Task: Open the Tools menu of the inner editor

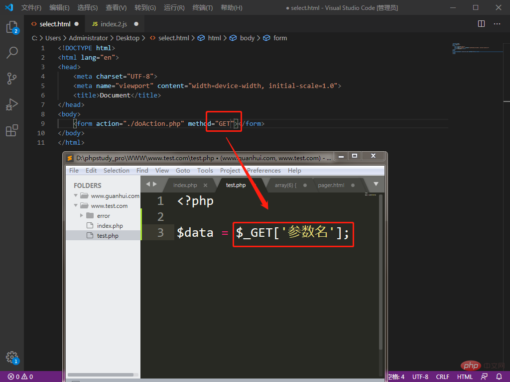Action: 205,170
